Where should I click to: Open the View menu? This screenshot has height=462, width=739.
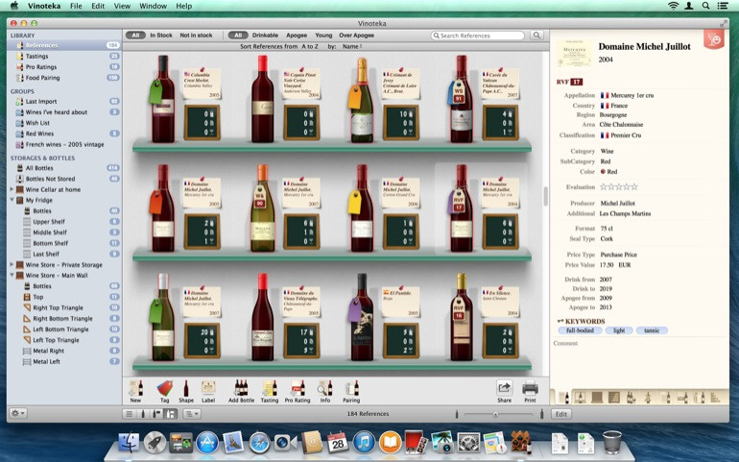point(122,6)
